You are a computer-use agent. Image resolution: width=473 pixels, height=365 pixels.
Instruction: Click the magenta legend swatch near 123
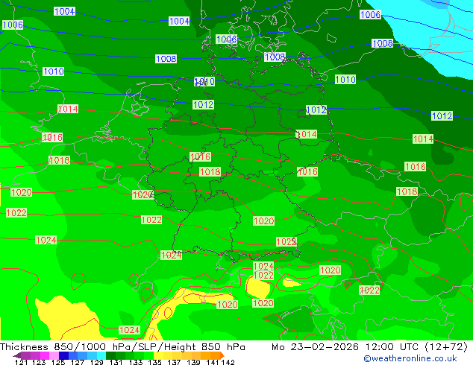(45, 355)
